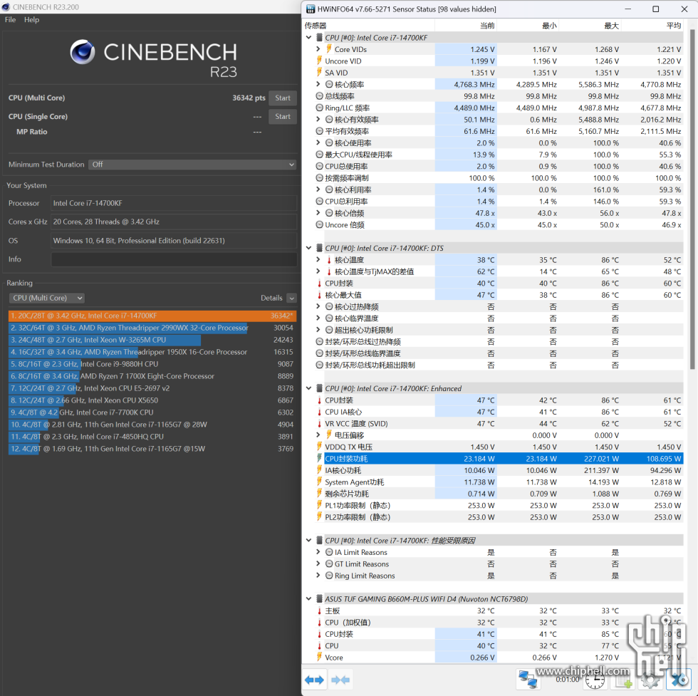Click the 当前 column header

click(x=466, y=26)
